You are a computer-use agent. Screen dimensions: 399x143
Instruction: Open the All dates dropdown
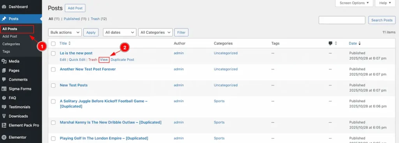click(120, 33)
